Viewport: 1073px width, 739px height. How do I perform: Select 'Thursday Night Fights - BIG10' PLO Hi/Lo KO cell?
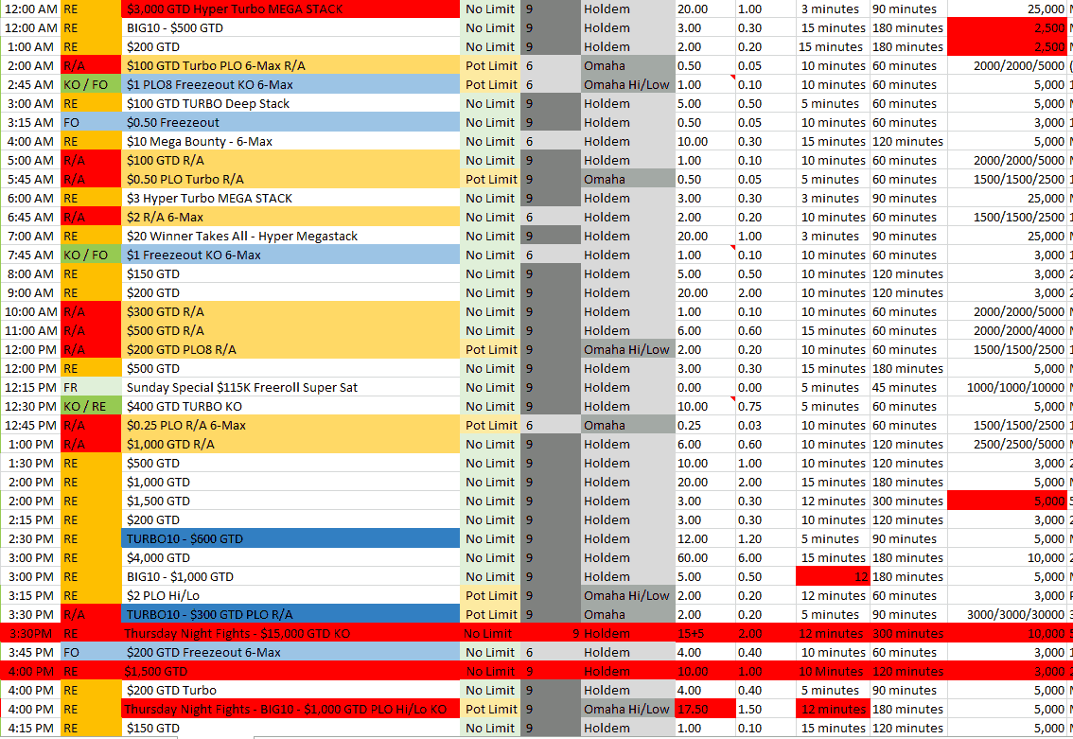point(290,710)
